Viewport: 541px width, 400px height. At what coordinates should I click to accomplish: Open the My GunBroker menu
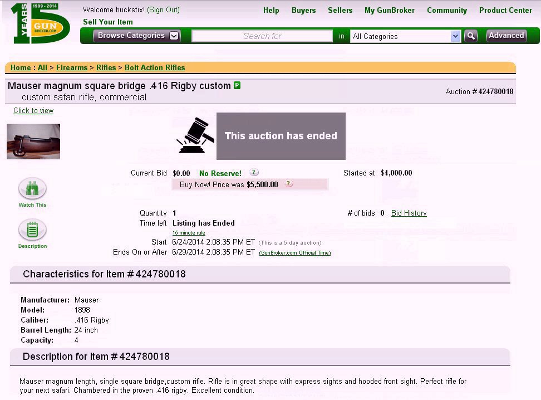(x=390, y=11)
